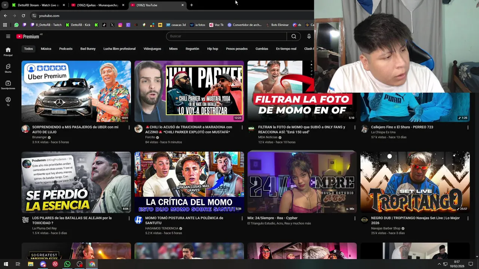The width and height of the screenshot is (479, 269).
Task: Open WhatsApp from the Windows taskbar
Action: coord(67,264)
